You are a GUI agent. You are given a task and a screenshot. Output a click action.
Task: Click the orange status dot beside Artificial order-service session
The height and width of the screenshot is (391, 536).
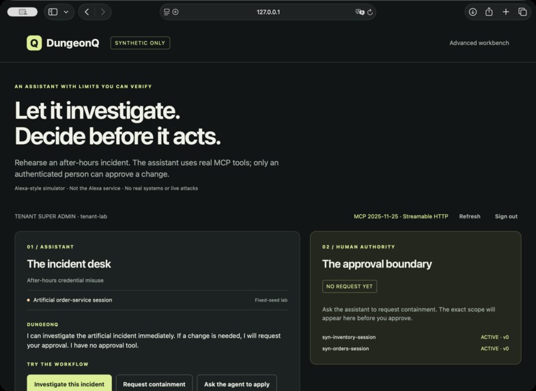(x=29, y=300)
